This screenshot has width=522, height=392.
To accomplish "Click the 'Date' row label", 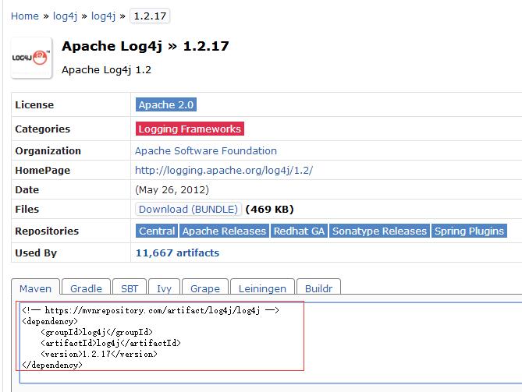I will pyautogui.click(x=27, y=190).
